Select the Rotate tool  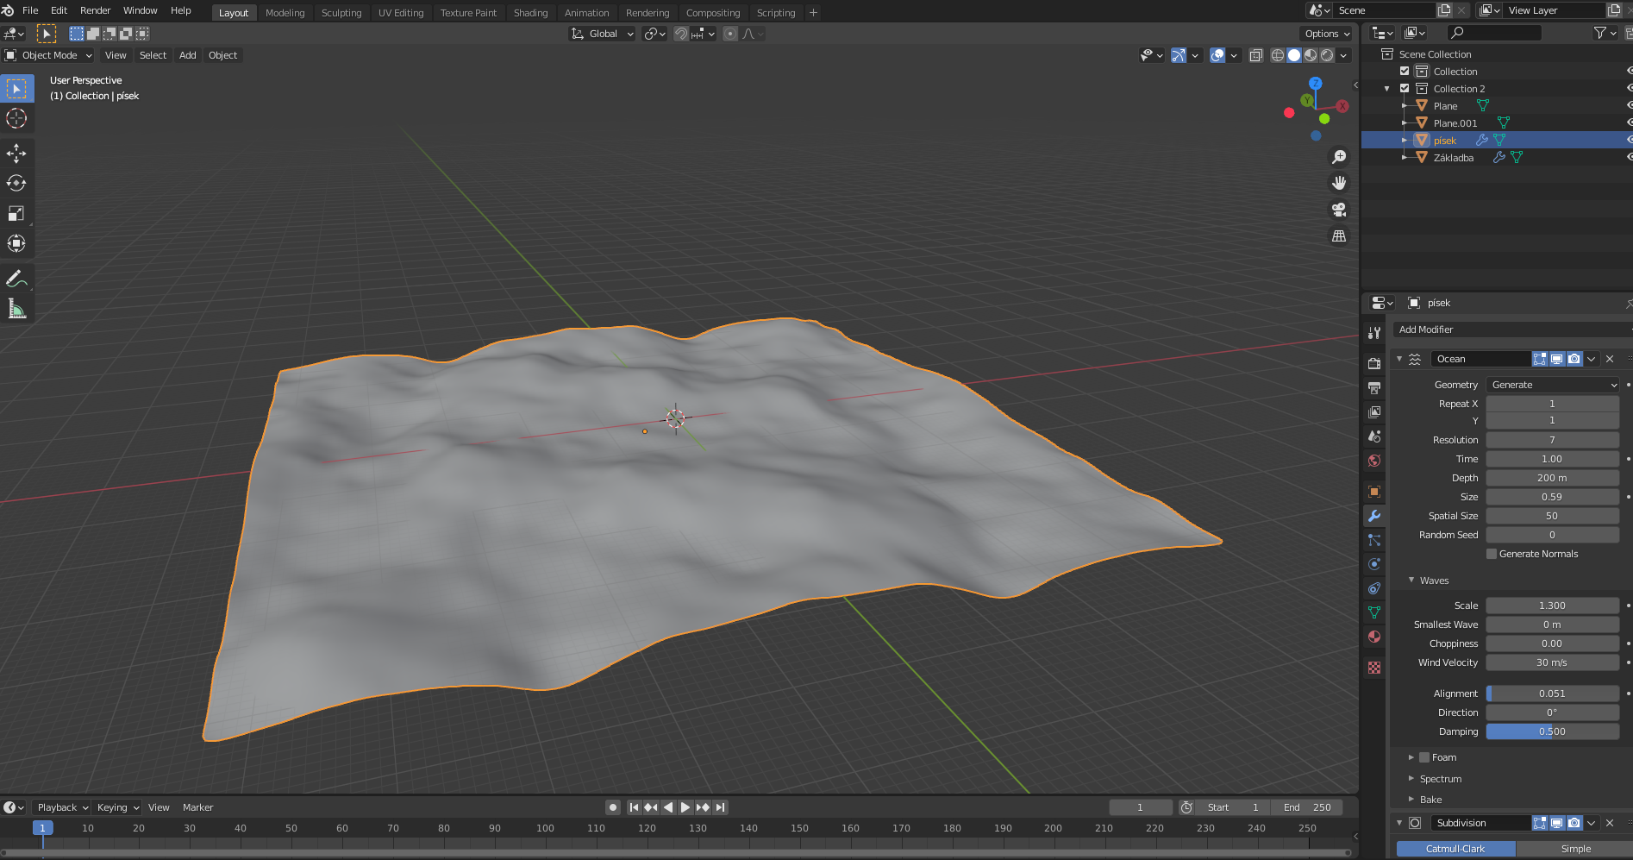[x=16, y=183]
